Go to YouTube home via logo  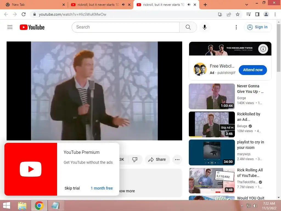point(32,27)
